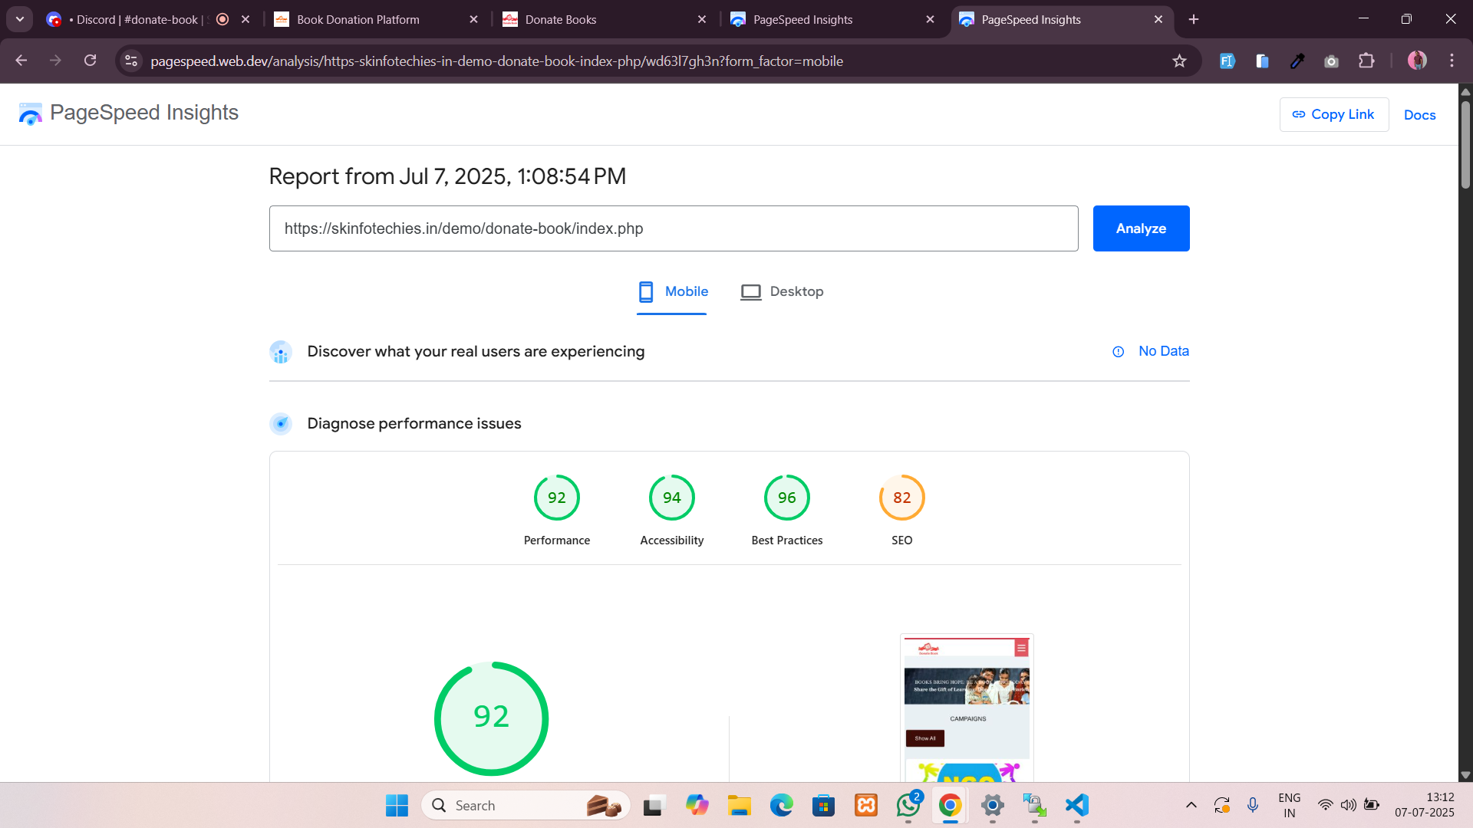Expand the system tray hidden icons chevron
Screen dimensions: 1473x828
(1191, 805)
